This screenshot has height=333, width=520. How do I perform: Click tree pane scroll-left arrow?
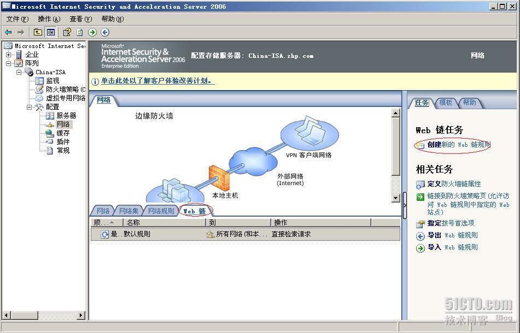click(x=7, y=315)
